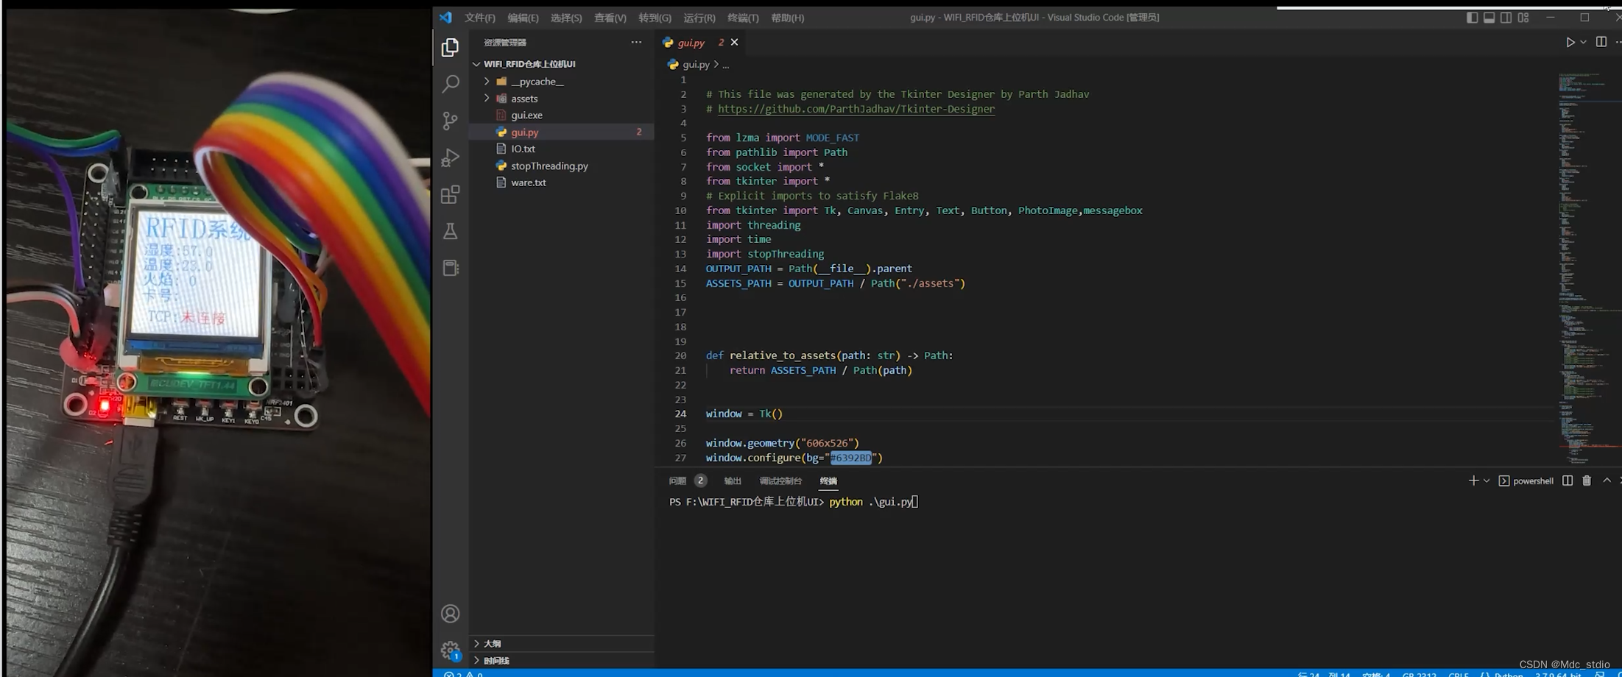Open the Run and Debug view
Screen dimensions: 1622x677
[x=450, y=157]
